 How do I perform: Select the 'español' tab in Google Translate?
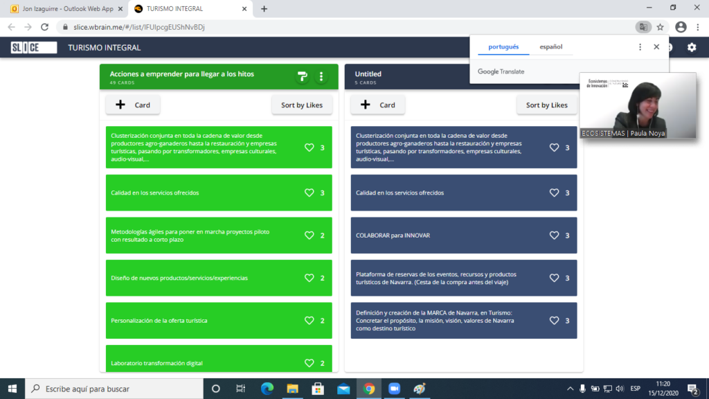(551, 47)
